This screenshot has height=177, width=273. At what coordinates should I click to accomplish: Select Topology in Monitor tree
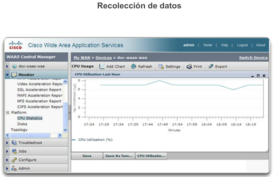pyautogui.click(x=19, y=130)
